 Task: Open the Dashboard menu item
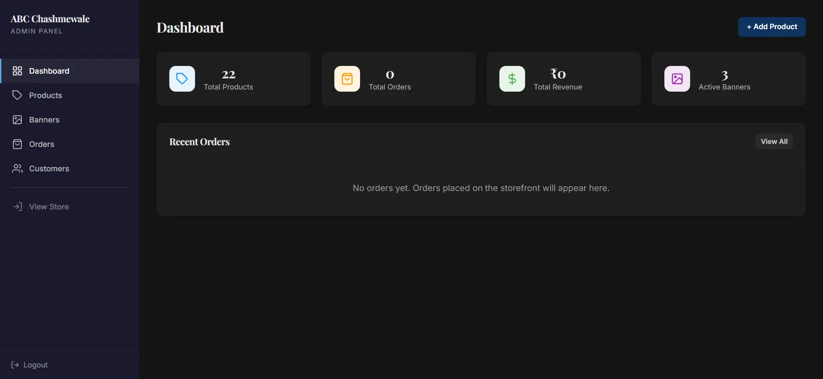point(69,71)
